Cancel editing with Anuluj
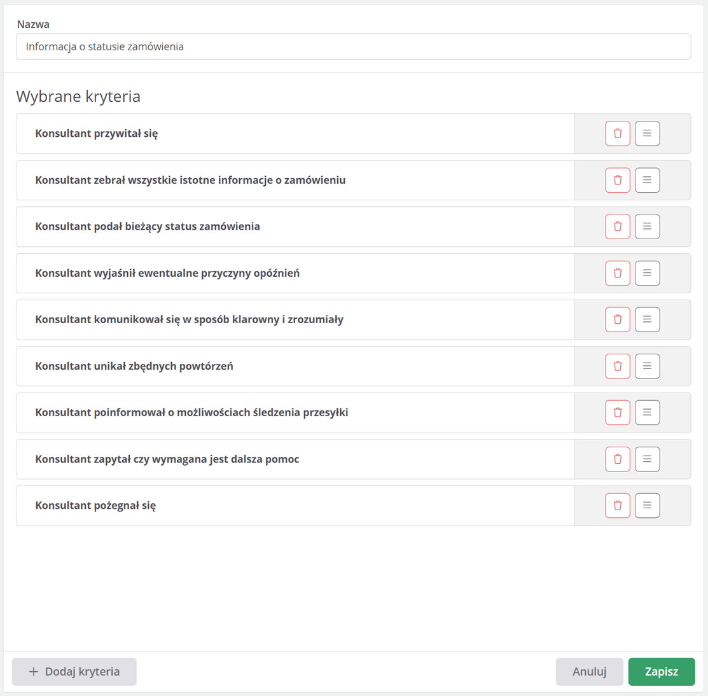This screenshot has width=708, height=696. pos(589,672)
